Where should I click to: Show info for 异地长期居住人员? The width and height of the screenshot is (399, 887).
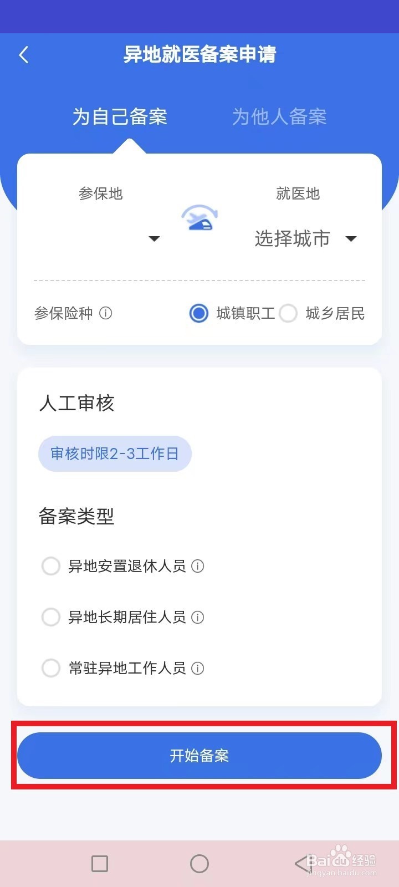click(x=198, y=617)
